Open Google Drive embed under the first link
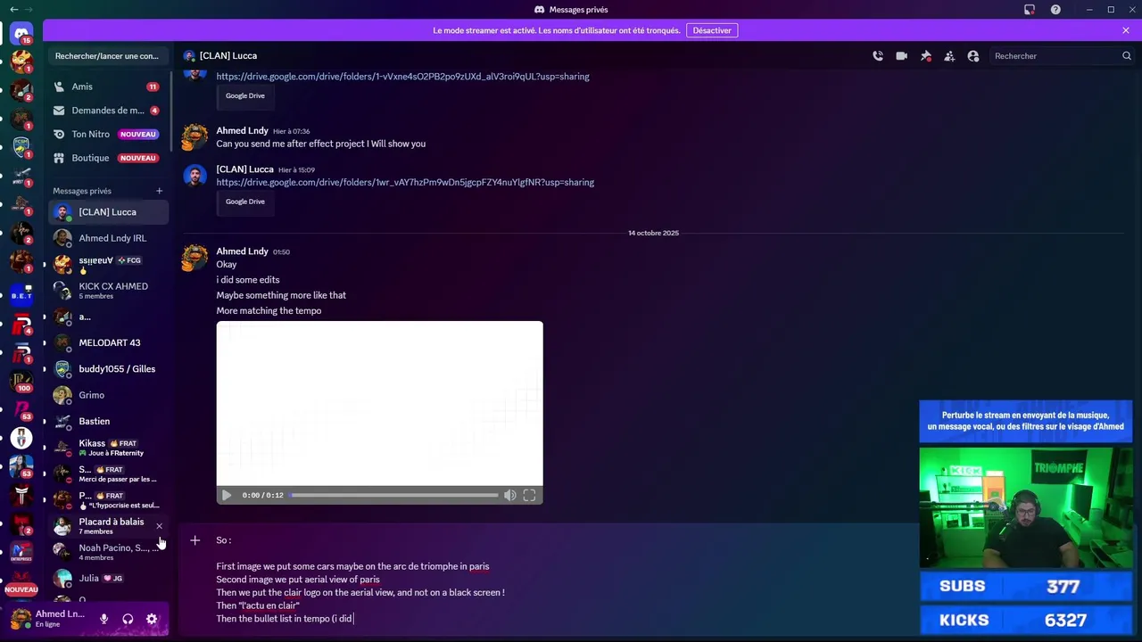The image size is (1142, 642). tap(245, 96)
